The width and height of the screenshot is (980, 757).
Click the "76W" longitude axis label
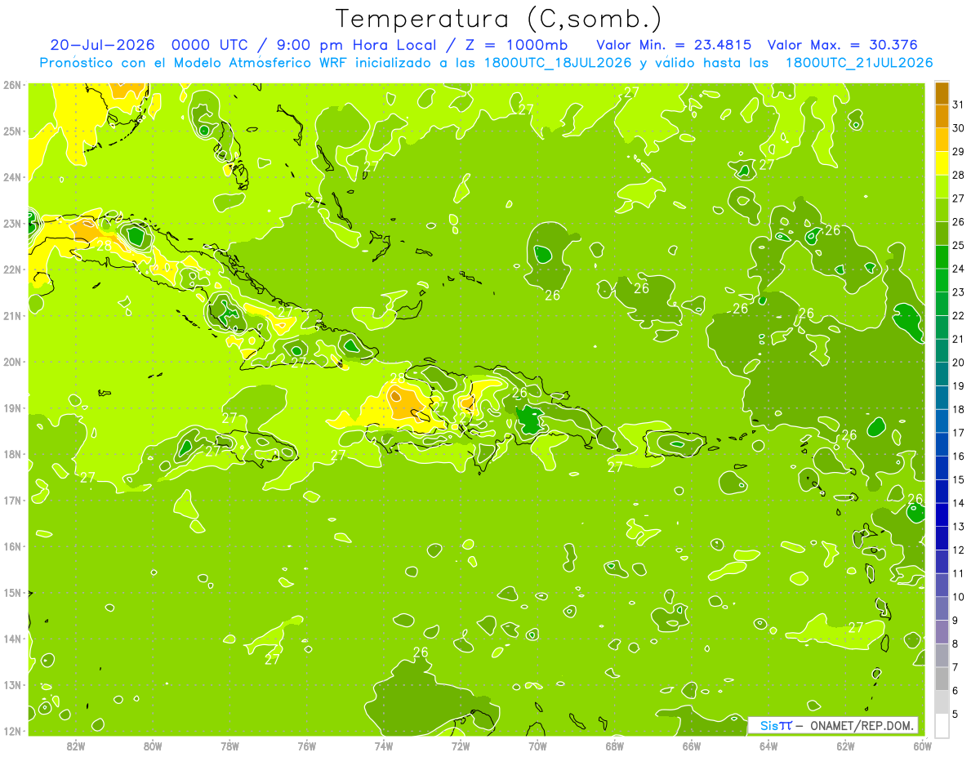click(x=307, y=746)
